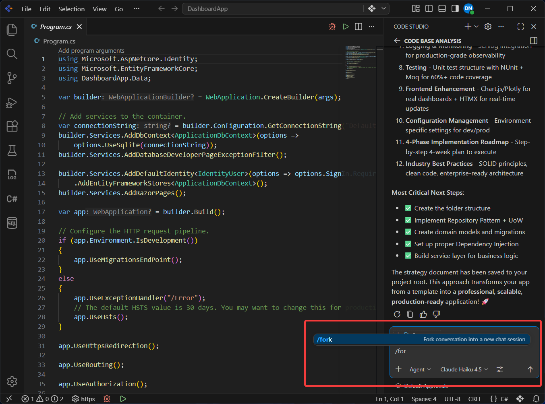545x404 pixels.
Task: Click the debug bug icon in the editor toolbar
Action: (332, 27)
